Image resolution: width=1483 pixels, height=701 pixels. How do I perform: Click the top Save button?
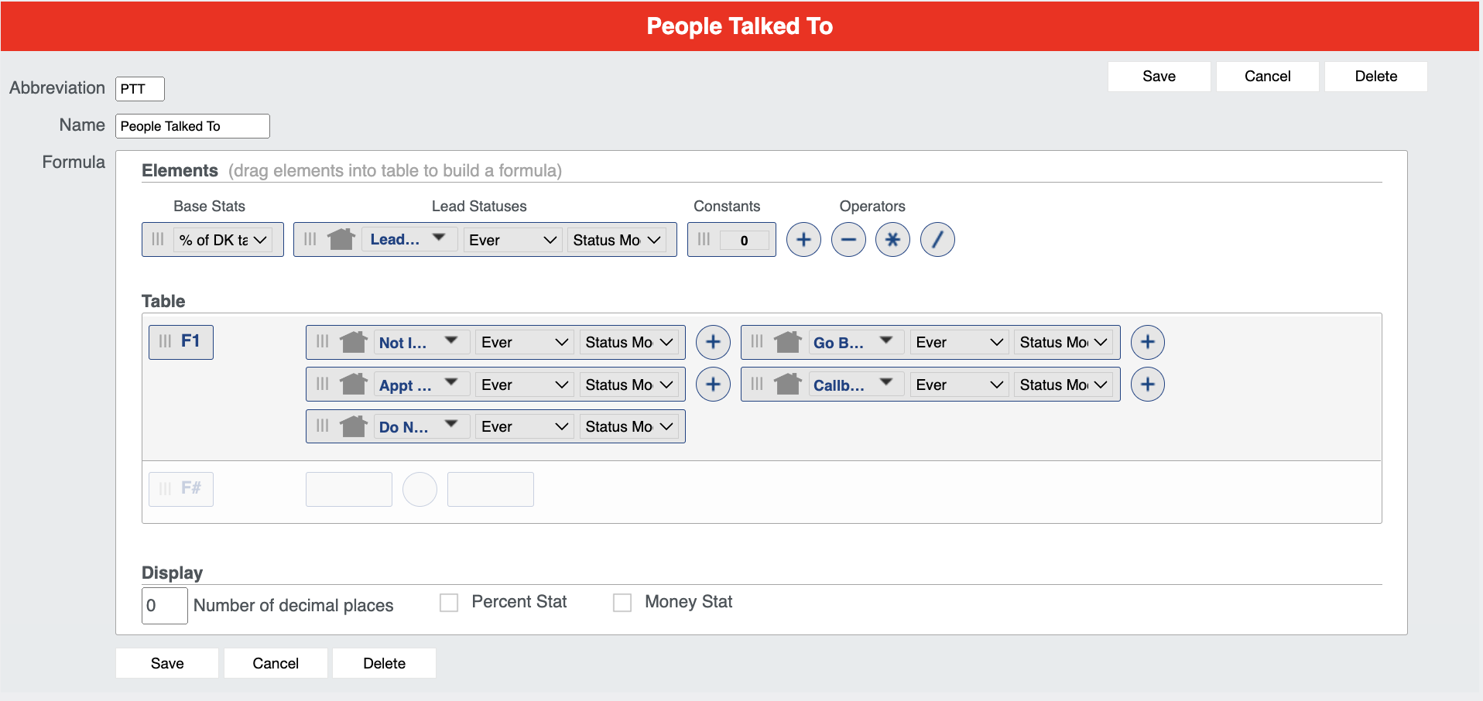[x=1159, y=77]
